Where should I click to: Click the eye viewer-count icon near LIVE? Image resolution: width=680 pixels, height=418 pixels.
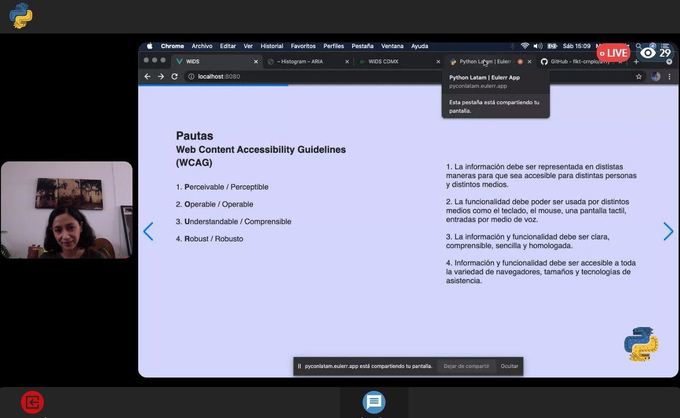(648, 52)
